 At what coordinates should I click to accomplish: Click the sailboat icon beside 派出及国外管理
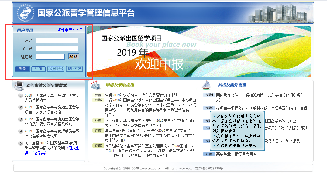[207, 85]
